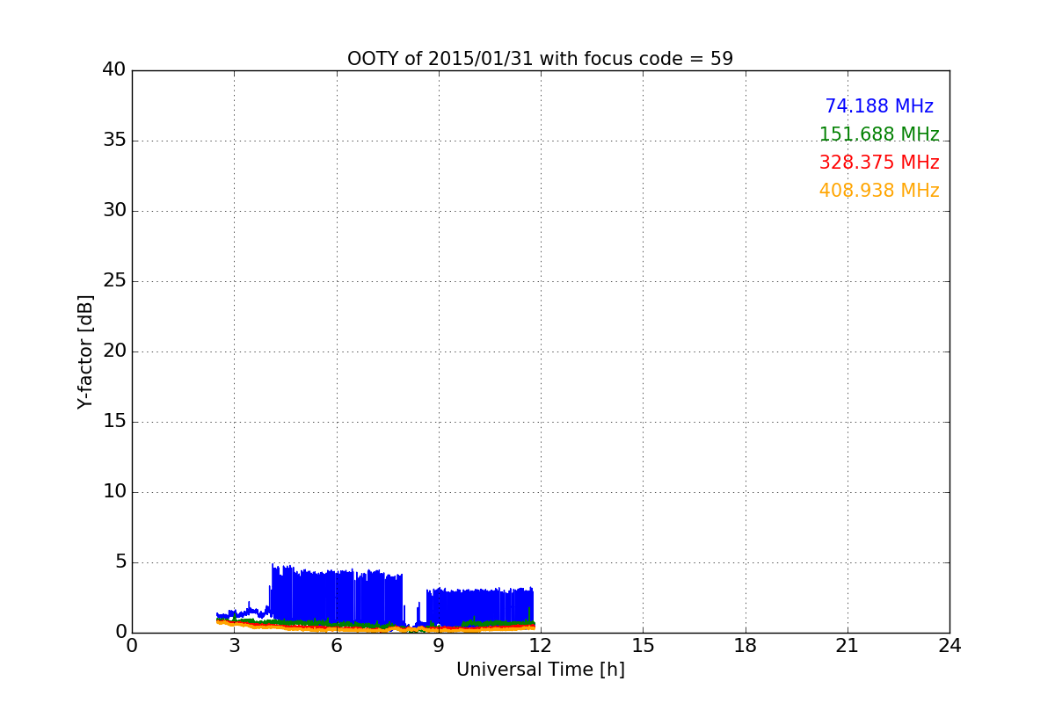Click the 151.688 MHz legend label
The width and height of the screenshot is (1055, 703).
pyautogui.click(x=879, y=134)
